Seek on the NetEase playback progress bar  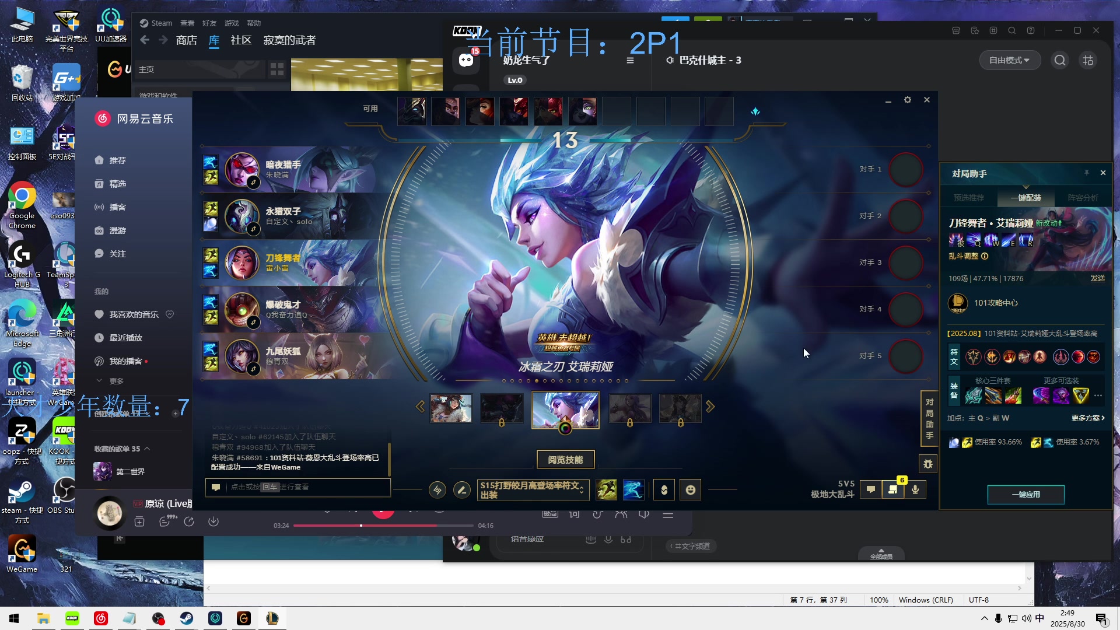click(384, 526)
